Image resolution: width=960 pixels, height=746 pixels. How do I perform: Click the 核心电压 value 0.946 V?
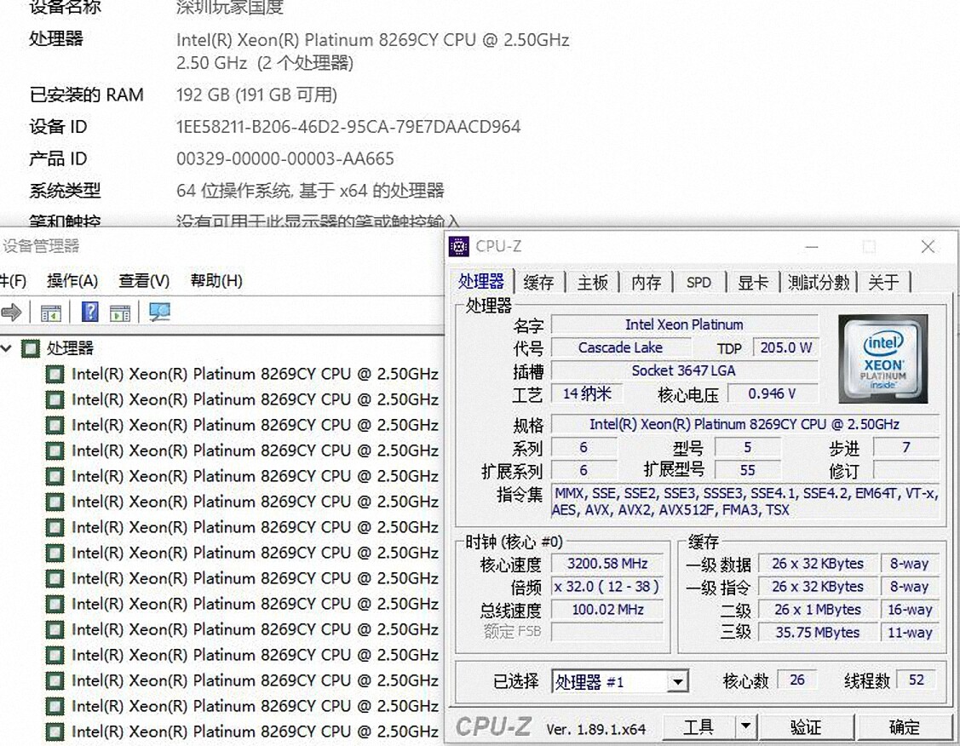point(772,393)
